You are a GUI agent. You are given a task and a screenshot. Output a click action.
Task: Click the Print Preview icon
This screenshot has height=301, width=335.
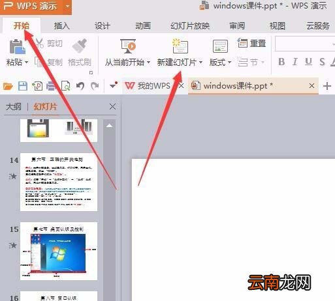click(x=65, y=86)
